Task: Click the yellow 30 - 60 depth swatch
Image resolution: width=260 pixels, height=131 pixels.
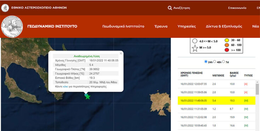Action: [227, 40]
